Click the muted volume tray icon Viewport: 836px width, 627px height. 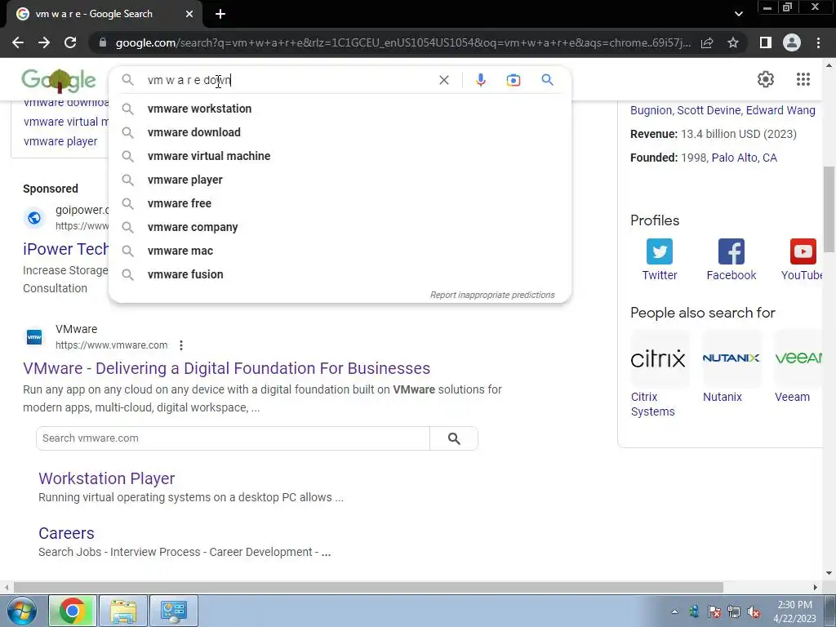(754, 612)
